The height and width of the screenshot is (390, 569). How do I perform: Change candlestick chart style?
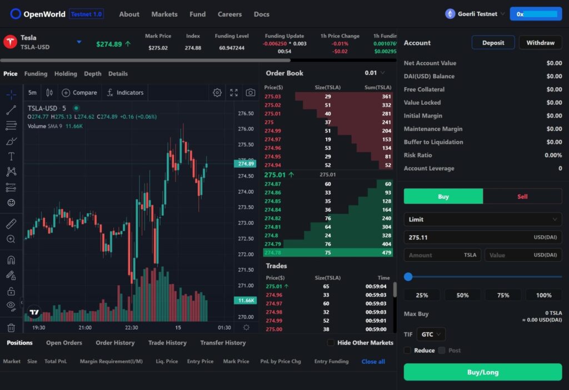[x=49, y=93]
